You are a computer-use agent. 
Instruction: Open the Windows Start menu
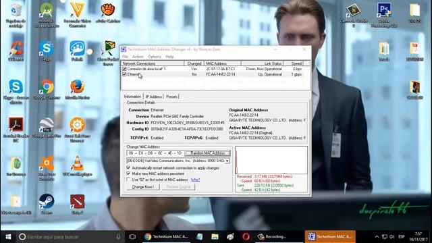tap(8, 237)
